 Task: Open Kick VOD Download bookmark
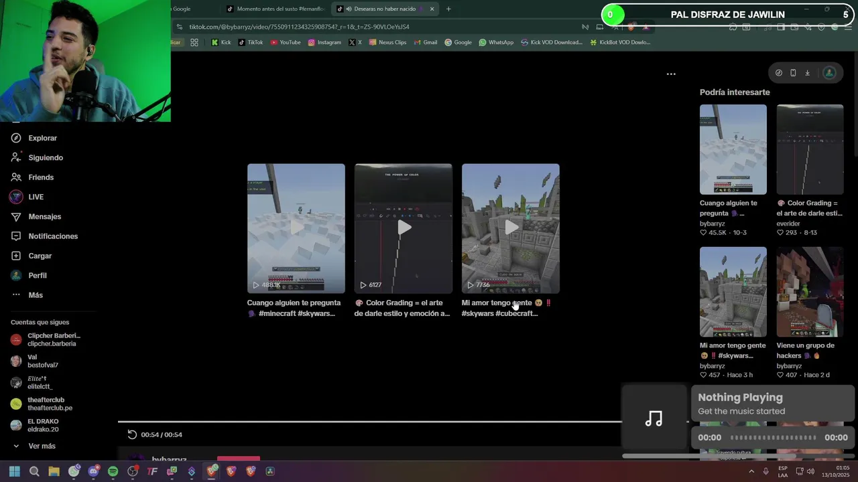click(551, 42)
